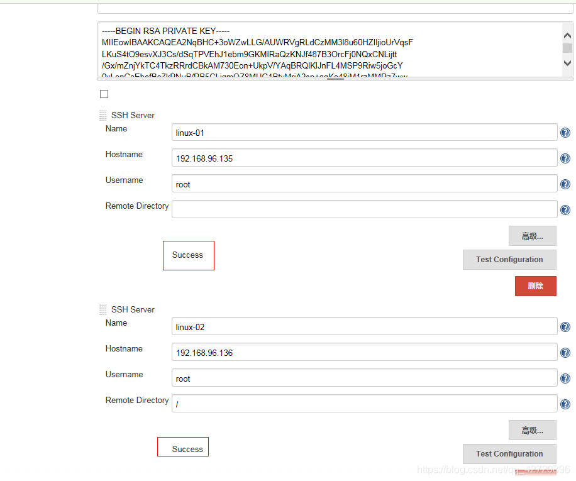
Task: Click scroll-down arrow in the key textarea
Action: point(567,63)
